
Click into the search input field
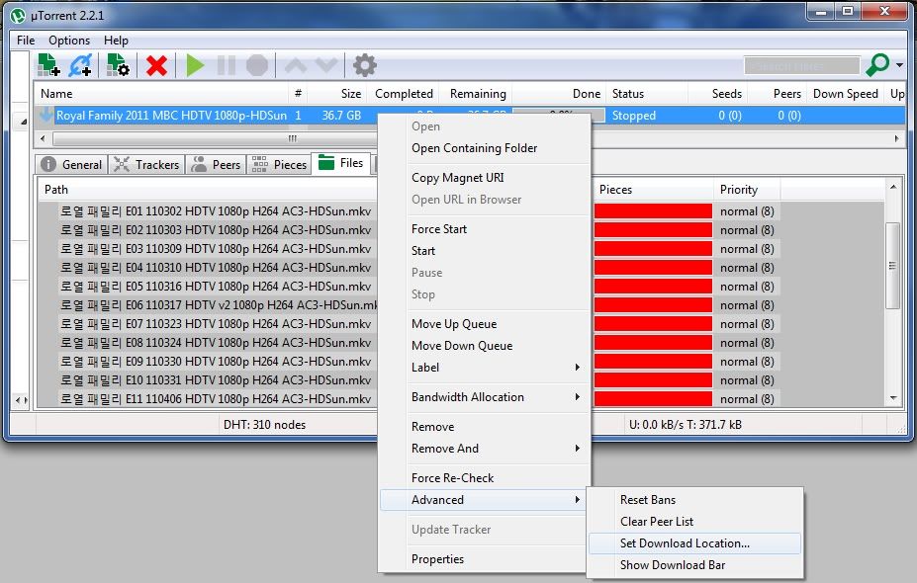(x=802, y=65)
